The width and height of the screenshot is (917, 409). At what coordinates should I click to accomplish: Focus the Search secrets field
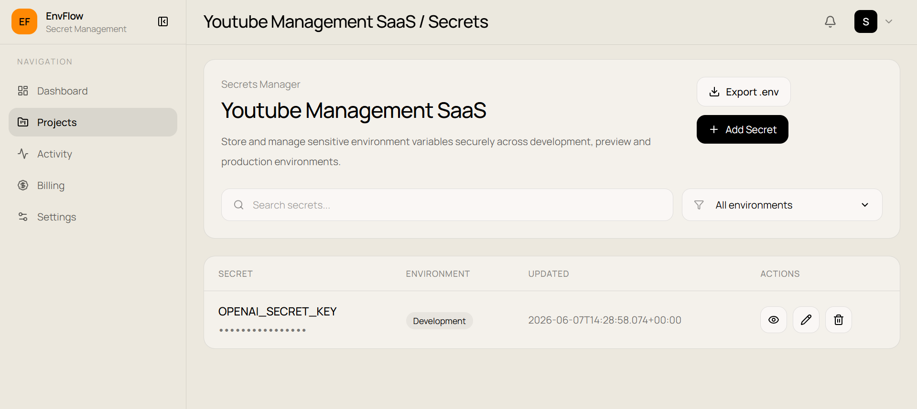(x=447, y=205)
